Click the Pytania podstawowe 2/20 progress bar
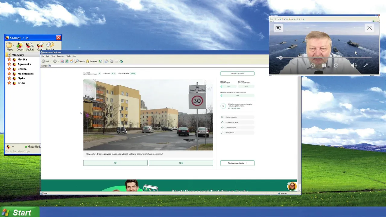This screenshot has width=386, height=217. 229,86
